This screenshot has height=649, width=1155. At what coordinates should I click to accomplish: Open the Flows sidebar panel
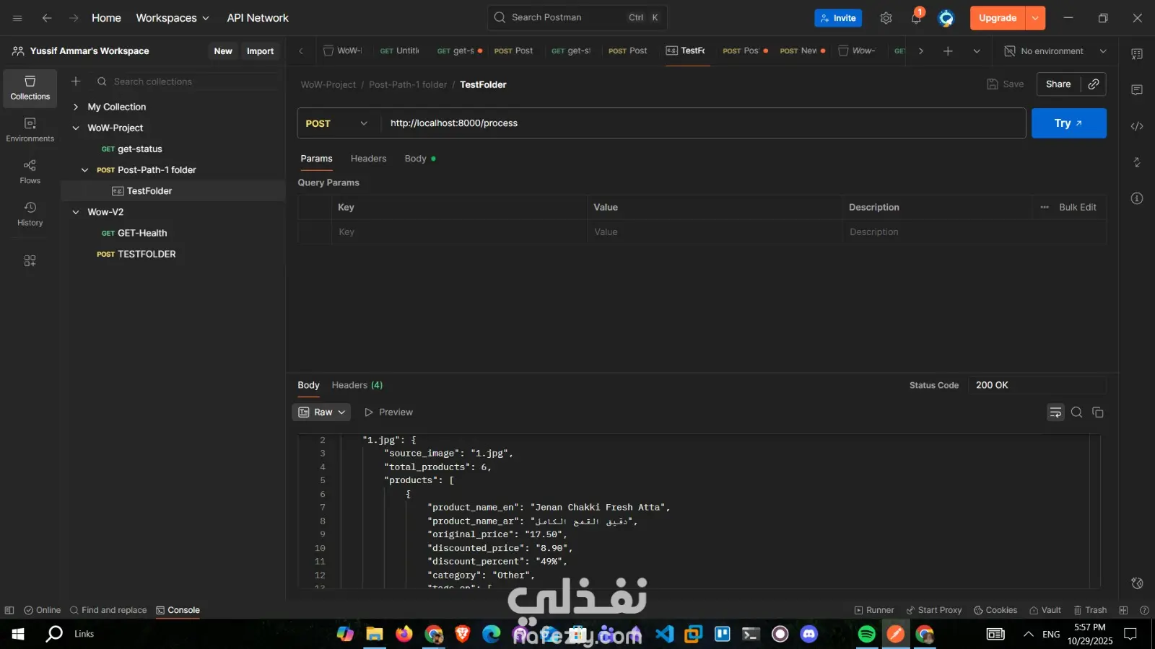30,172
